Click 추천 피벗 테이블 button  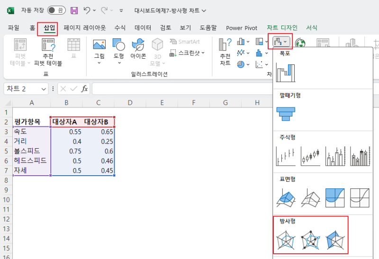click(x=48, y=52)
